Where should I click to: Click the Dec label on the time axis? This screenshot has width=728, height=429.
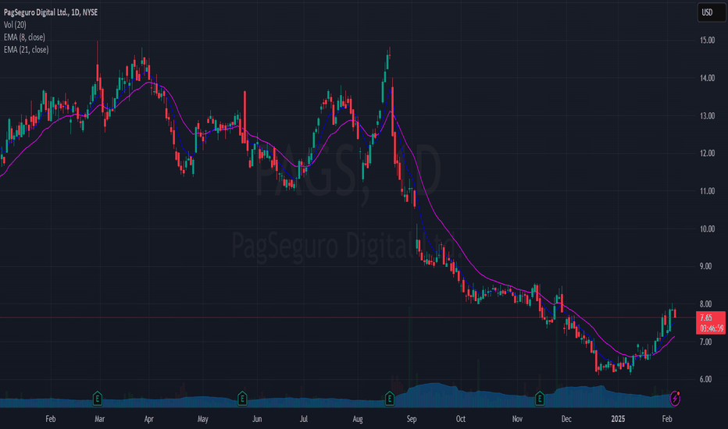pyautogui.click(x=566, y=419)
